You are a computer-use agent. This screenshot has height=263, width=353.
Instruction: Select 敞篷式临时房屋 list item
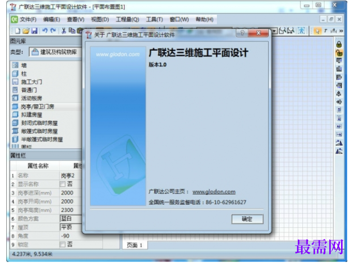click(46, 131)
